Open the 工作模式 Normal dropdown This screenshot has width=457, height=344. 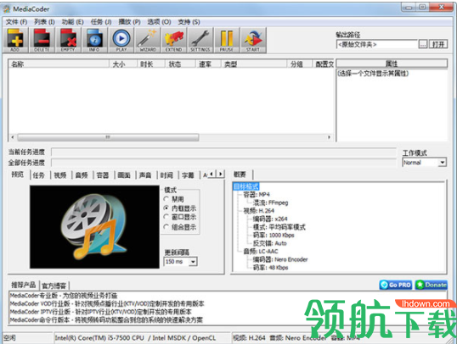pyautogui.click(x=425, y=163)
